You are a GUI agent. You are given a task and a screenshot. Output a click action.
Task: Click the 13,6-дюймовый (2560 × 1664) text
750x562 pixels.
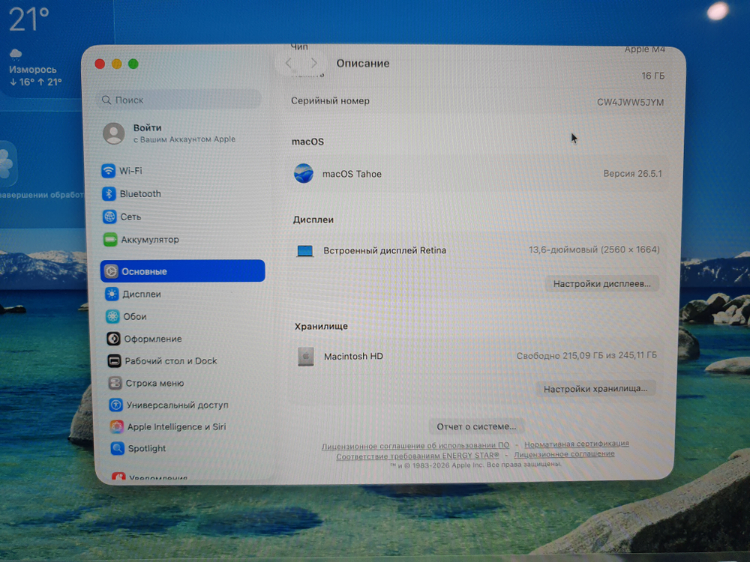pos(594,250)
